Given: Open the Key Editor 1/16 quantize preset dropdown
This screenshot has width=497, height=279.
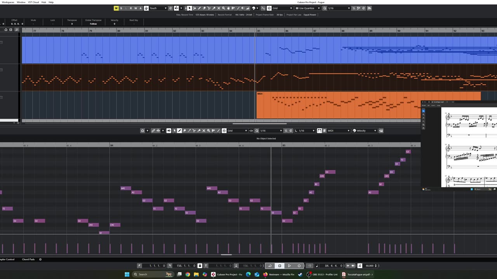Looking at the screenshot, I should tap(271, 131).
